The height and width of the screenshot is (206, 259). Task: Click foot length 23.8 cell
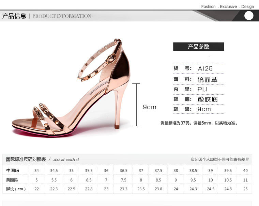click(158, 189)
